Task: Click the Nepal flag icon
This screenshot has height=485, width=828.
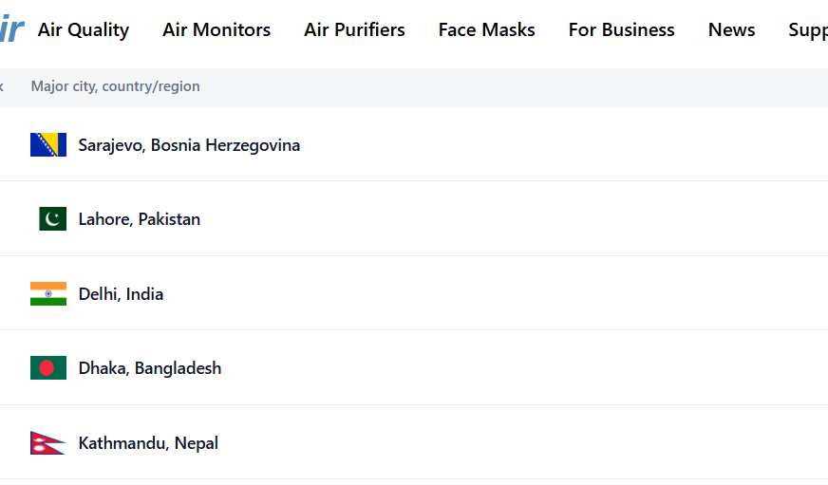Action: tap(48, 443)
